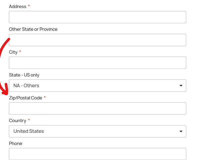Click the Phone label
Screen dimensions: 202x160
coord(16,144)
